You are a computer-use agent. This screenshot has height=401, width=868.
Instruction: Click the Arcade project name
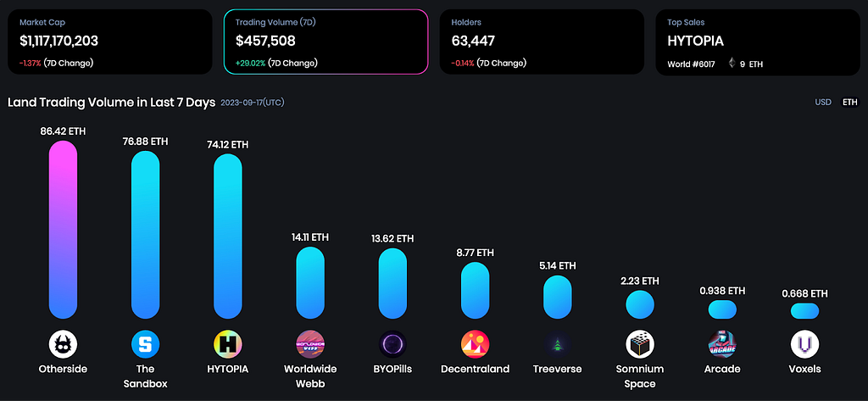(x=722, y=369)
